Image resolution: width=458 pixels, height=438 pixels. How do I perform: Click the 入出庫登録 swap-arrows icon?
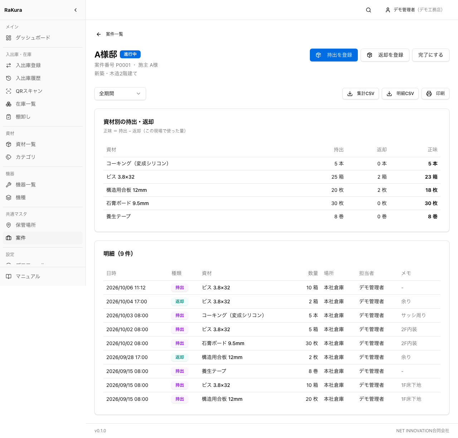point(9,65)
